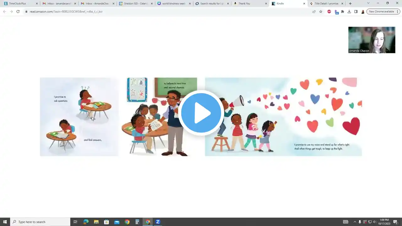The height and width of the screenshot is (226, 402).
Task: Open a new browser tab
Action: pyautogui.click(x=350, y=3)
